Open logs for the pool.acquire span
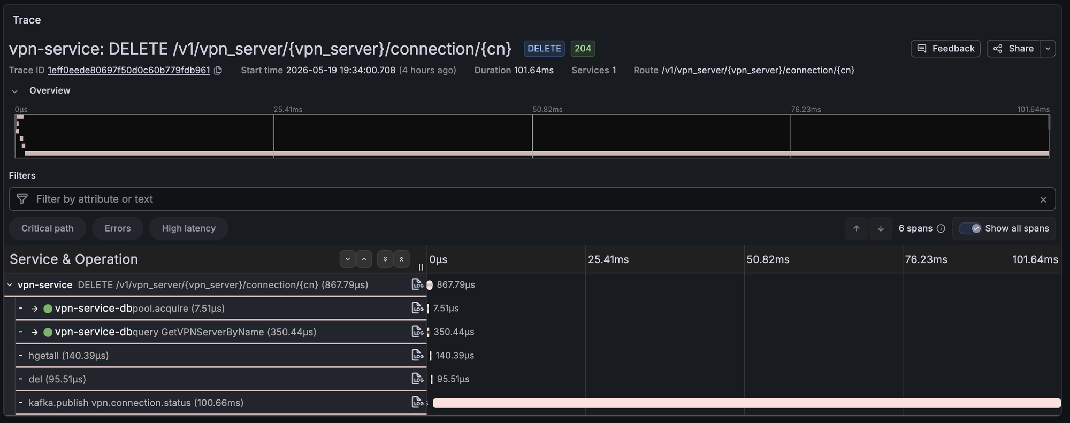Viewport: 1070px width, 423px height. click(417, 308)
